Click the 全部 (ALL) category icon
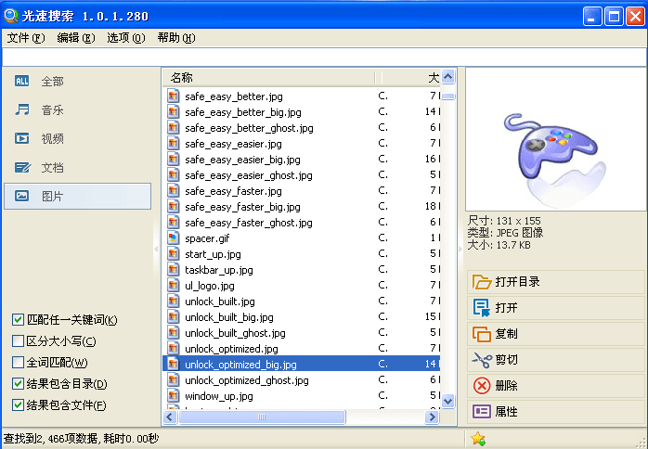Image resolution: width=648 pixels, height=449 pixels. [22, 82]
